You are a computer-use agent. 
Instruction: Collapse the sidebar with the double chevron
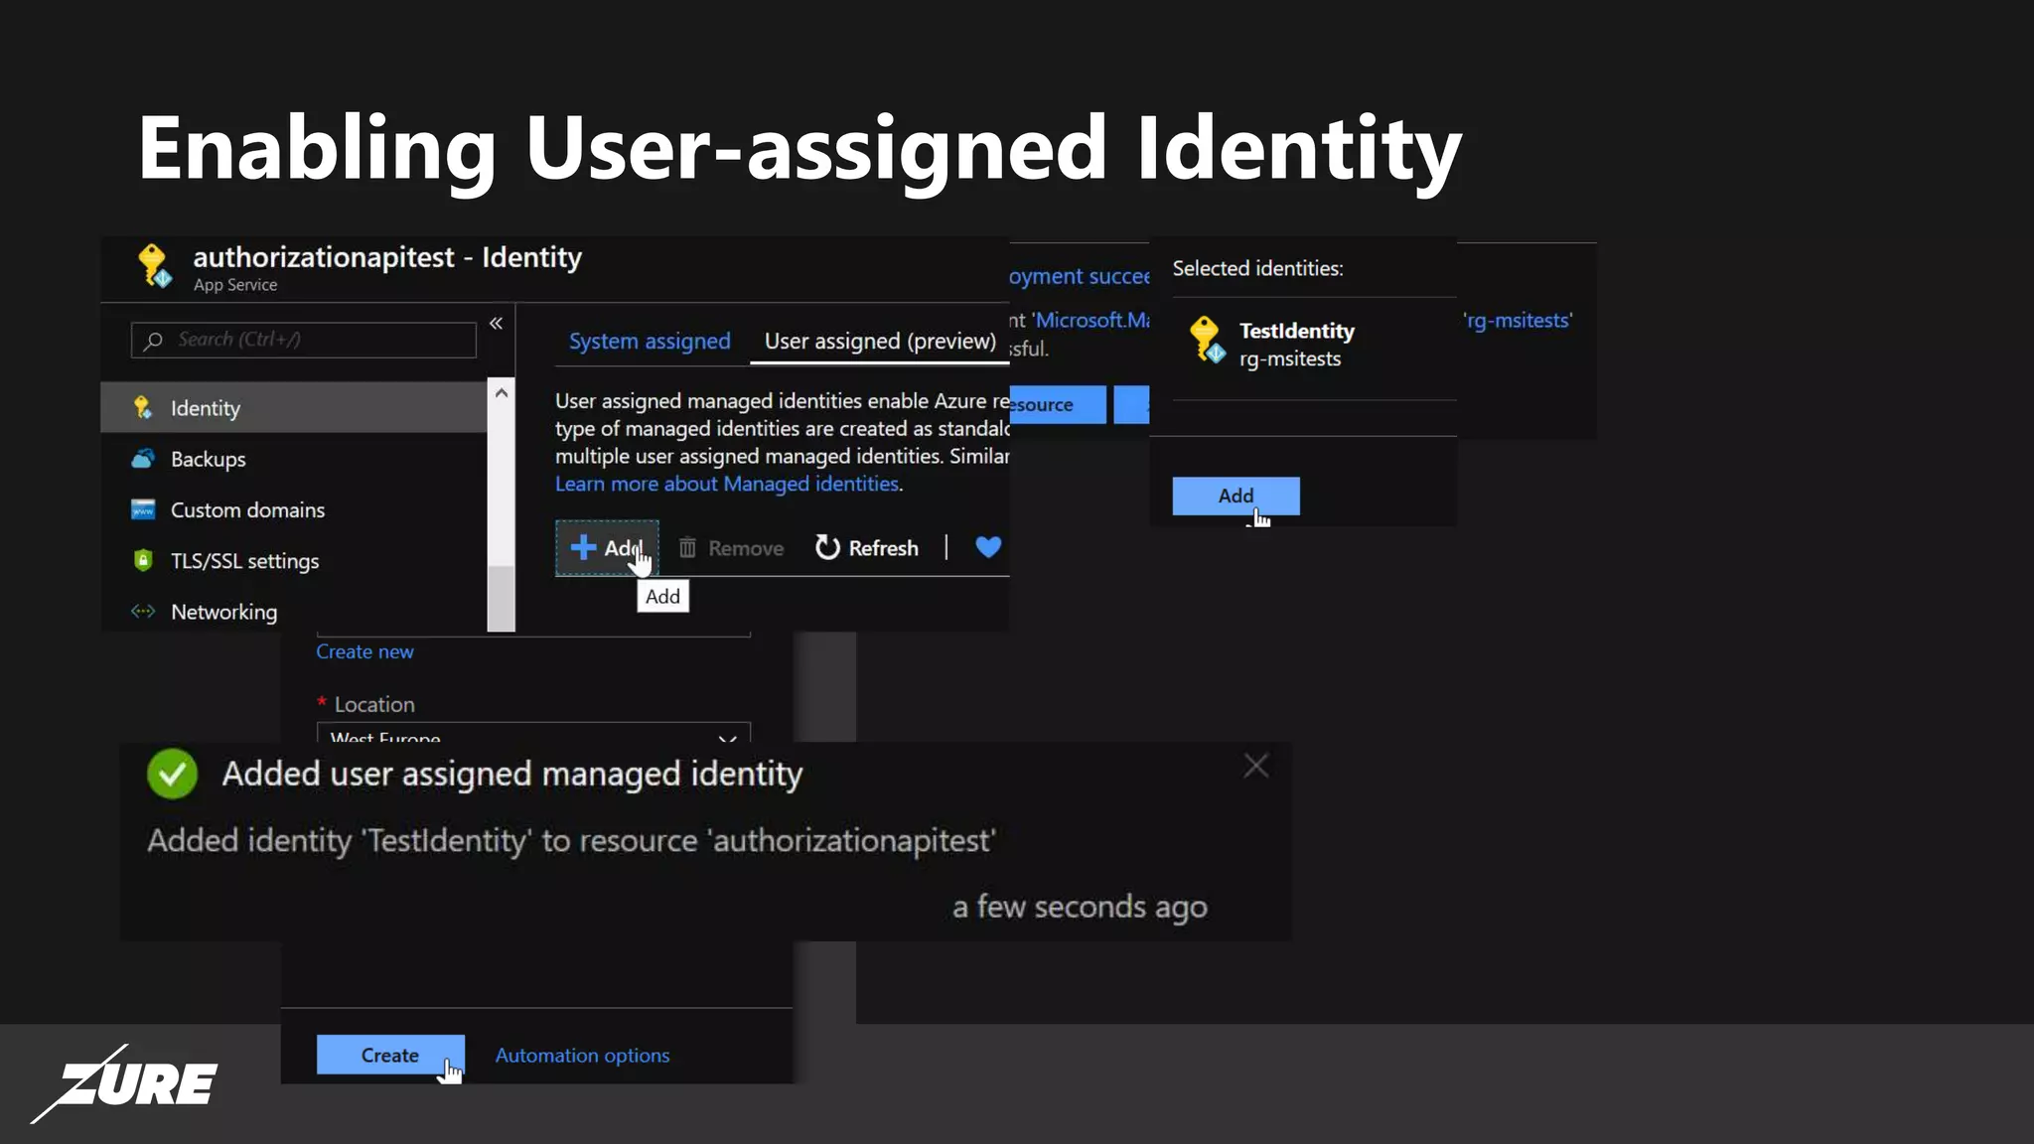pyautogui.click(x=496, y=323)
